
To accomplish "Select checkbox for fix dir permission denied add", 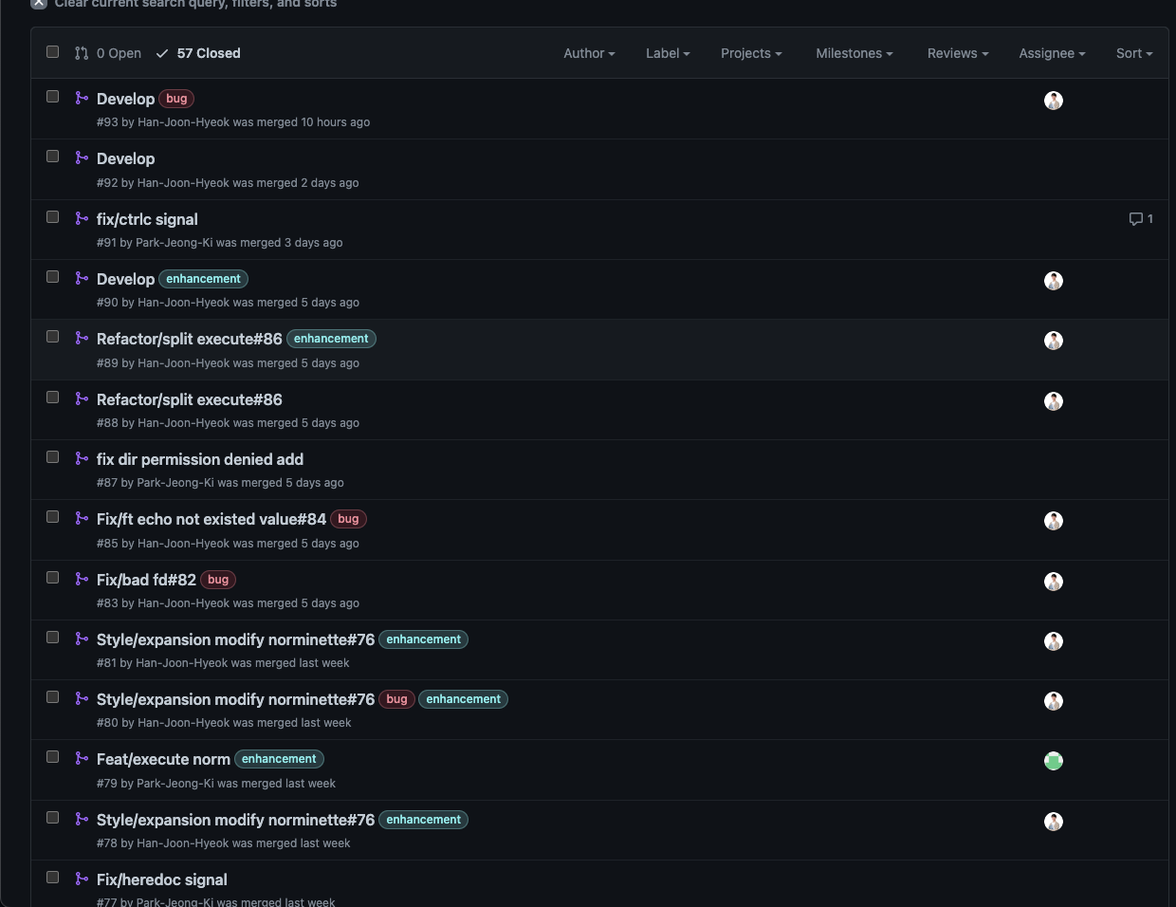I will click(53, 457).
